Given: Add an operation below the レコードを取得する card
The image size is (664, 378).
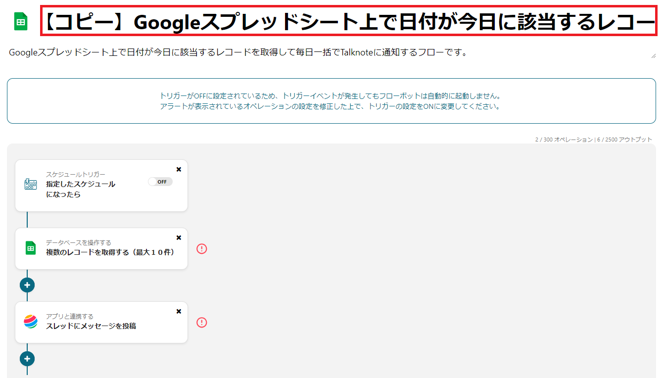Looking at the screenshot, I should [x=27, y=285].
